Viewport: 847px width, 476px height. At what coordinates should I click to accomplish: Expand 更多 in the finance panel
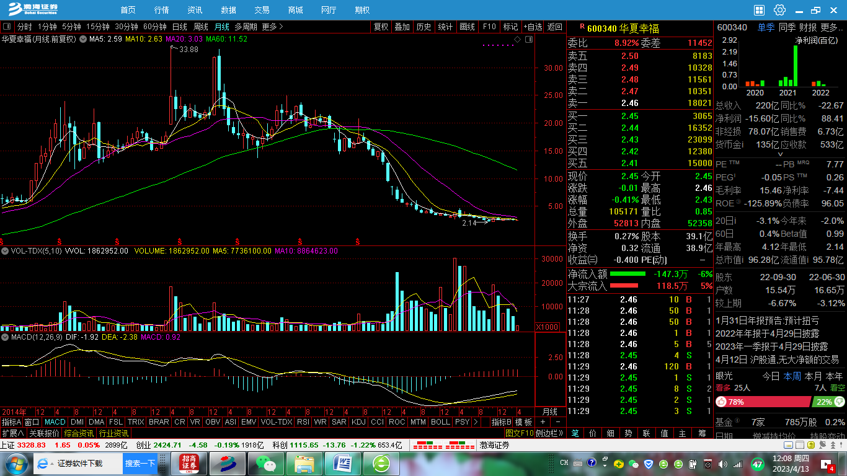(833, 27)
